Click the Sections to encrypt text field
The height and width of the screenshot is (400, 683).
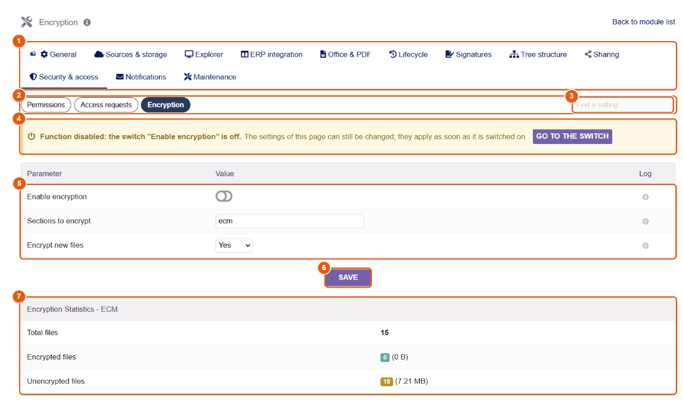[289, 221]
